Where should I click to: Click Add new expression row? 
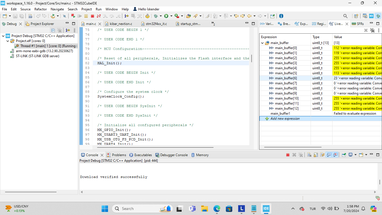click(285, 119)
